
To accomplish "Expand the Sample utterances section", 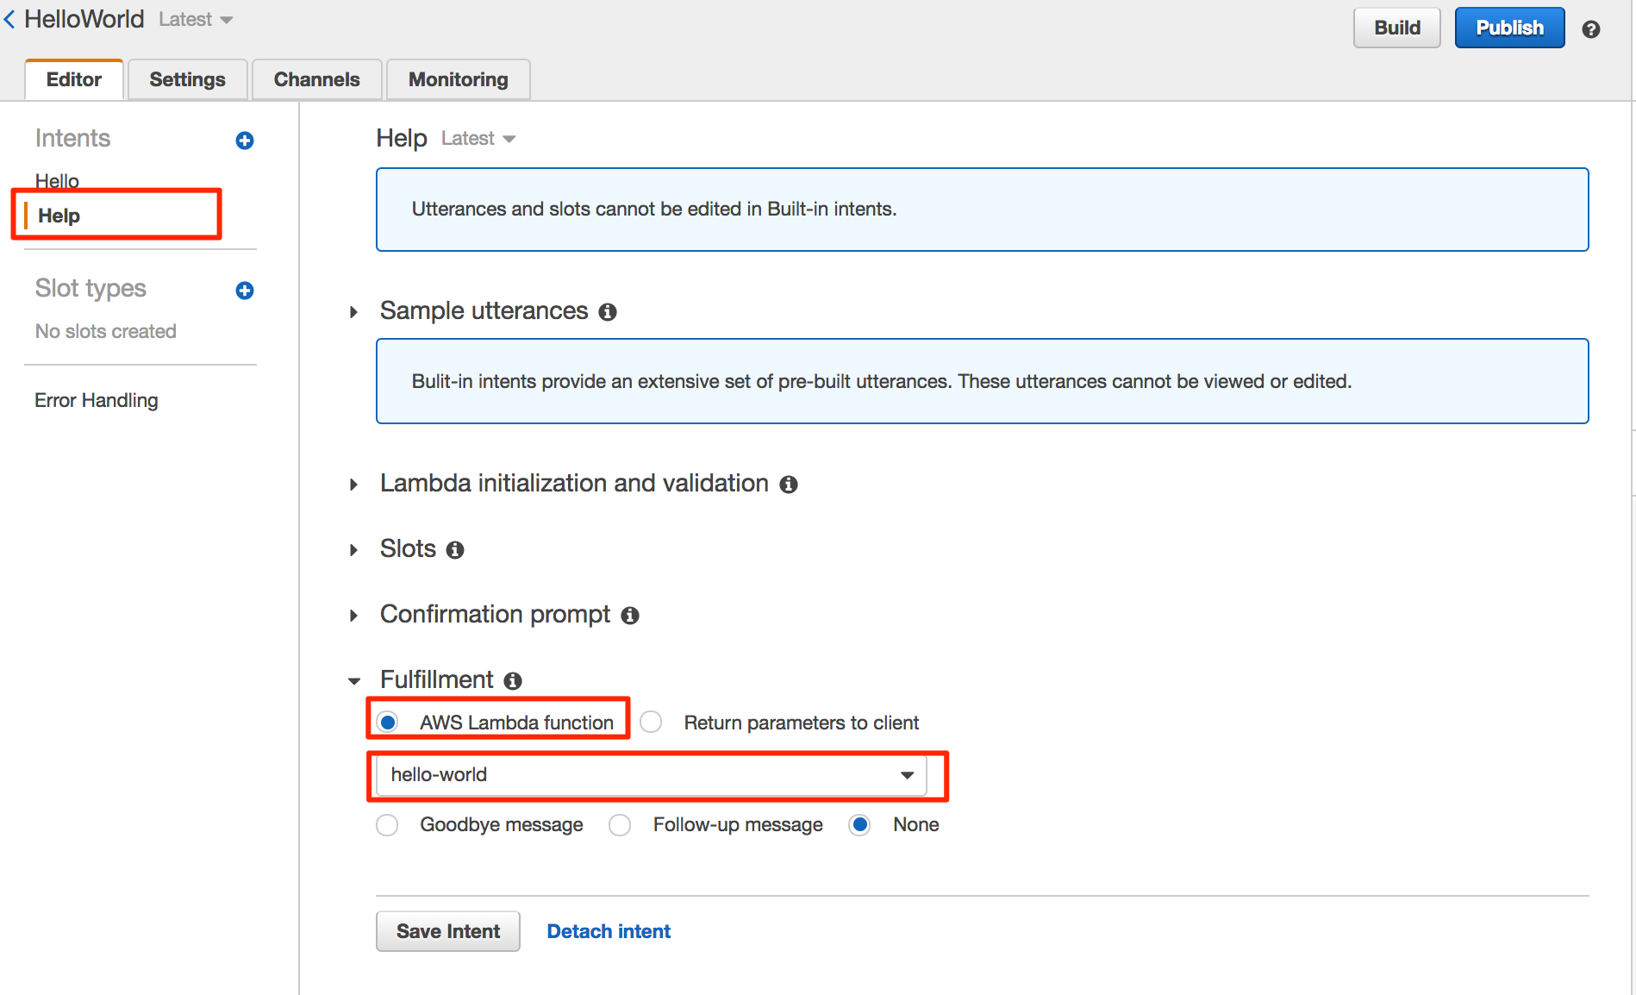I will pos(353,312).
